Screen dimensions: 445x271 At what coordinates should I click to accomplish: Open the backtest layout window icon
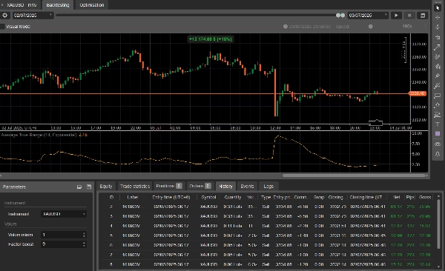[x=423, y=16]
